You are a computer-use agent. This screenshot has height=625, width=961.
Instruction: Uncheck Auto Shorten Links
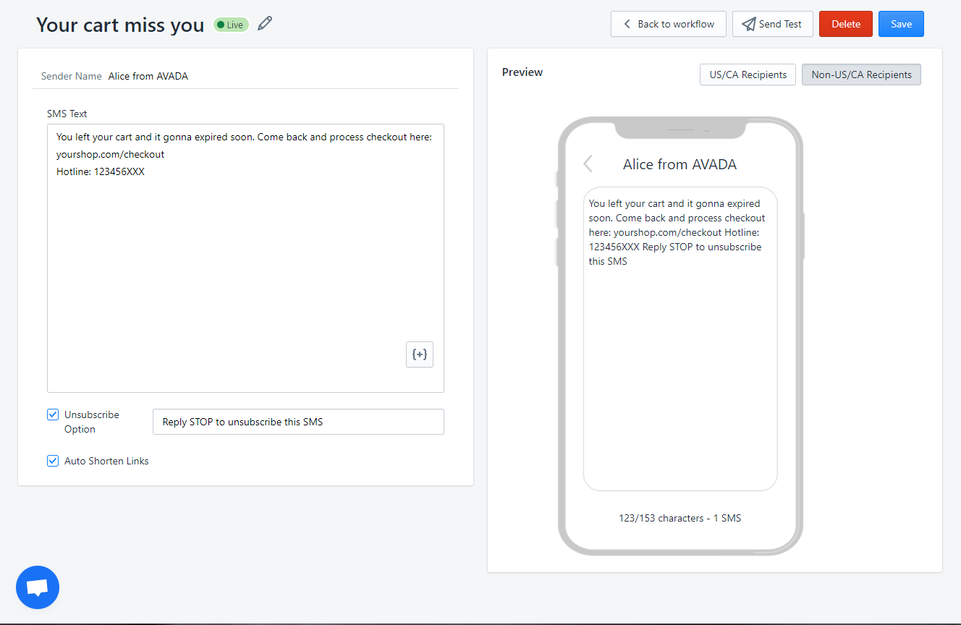point(53,461)
